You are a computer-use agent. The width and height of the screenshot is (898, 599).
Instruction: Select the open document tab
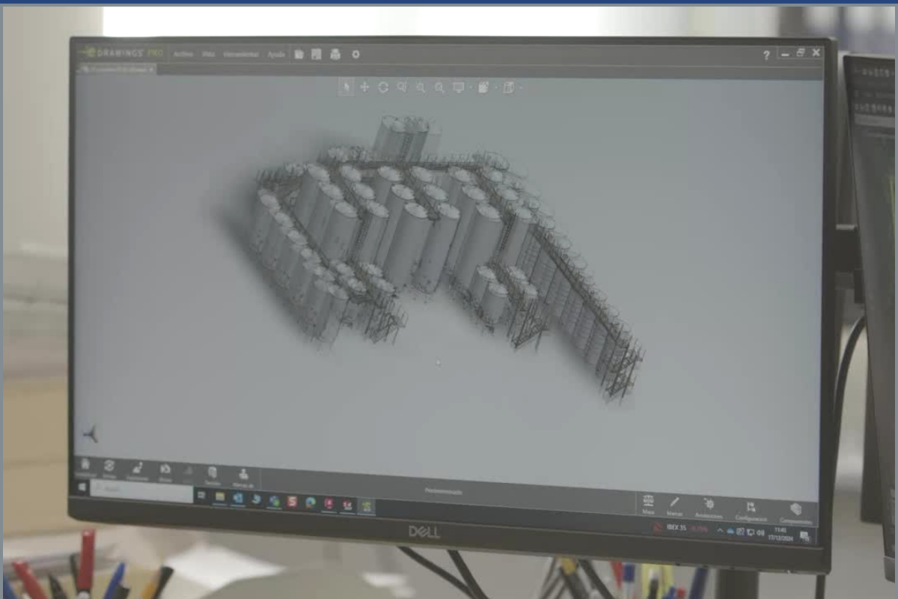(x=117, y=68)
